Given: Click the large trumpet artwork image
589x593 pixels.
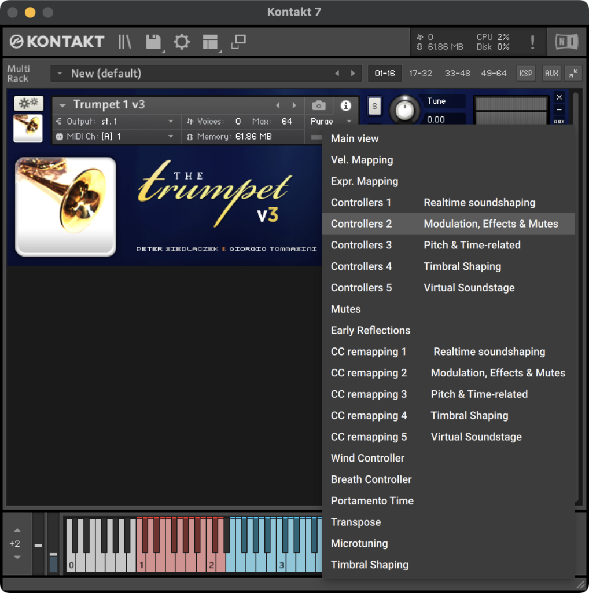Looking at the screenshot, I should (66, 207).
